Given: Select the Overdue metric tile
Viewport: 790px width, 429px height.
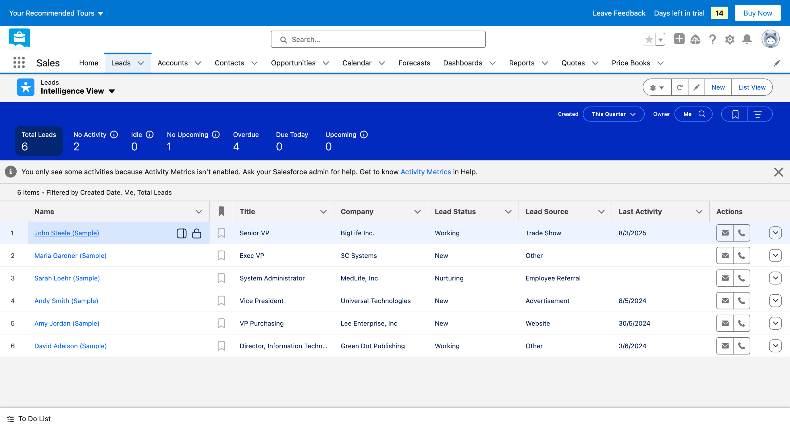Looking at the screenshot, I should (x=246, y=141).
